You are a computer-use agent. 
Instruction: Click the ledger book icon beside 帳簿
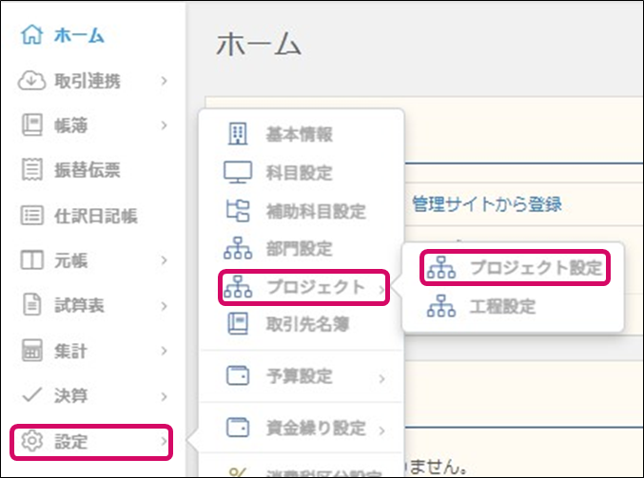click(29, 125)
